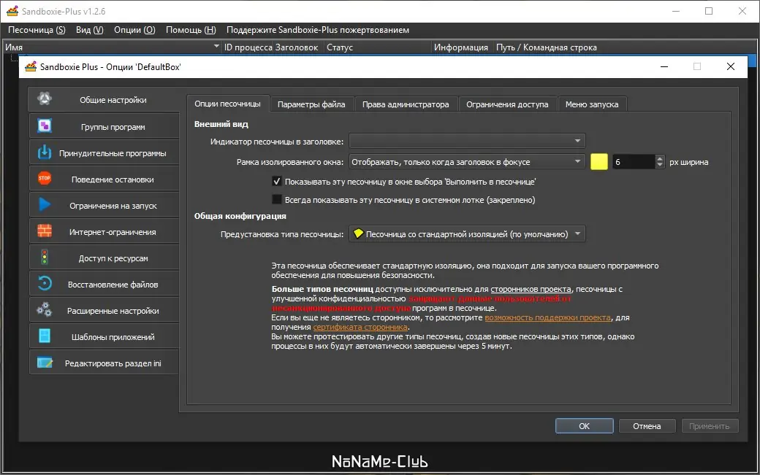This screenshot has width=760, height=475.
Task: Click the Отмена button
Action: 647,425
